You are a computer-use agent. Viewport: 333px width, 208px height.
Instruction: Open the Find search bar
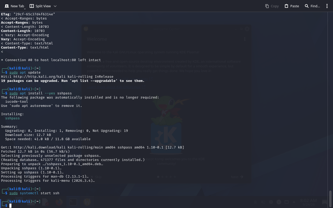click(x=312, y=6)
